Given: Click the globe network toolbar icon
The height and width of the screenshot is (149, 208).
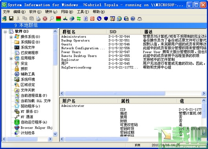Looking at the screenshot, I should pyautogui.click(x=72, y=19).
